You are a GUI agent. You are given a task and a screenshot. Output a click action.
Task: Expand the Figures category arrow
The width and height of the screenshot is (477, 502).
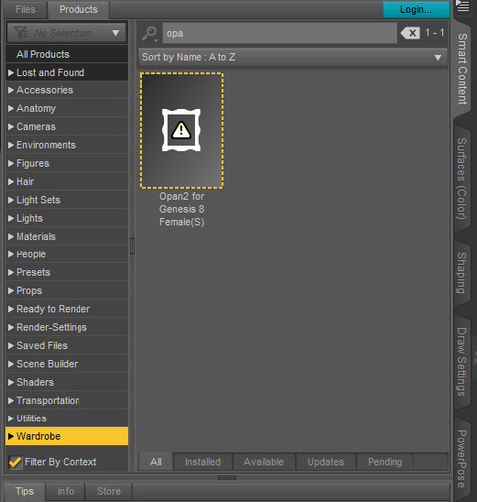11,163
